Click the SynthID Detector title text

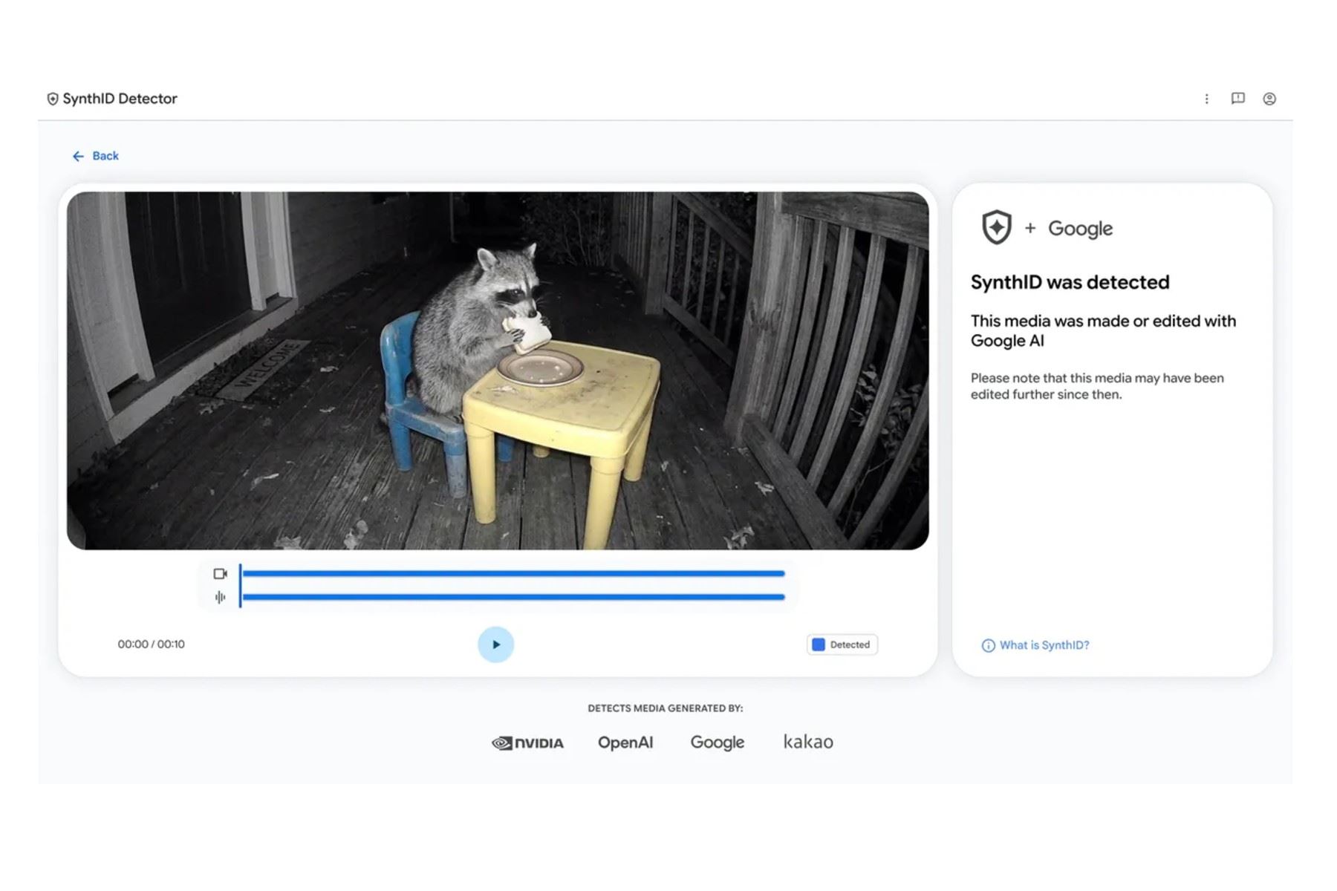(x=120, y=99)
